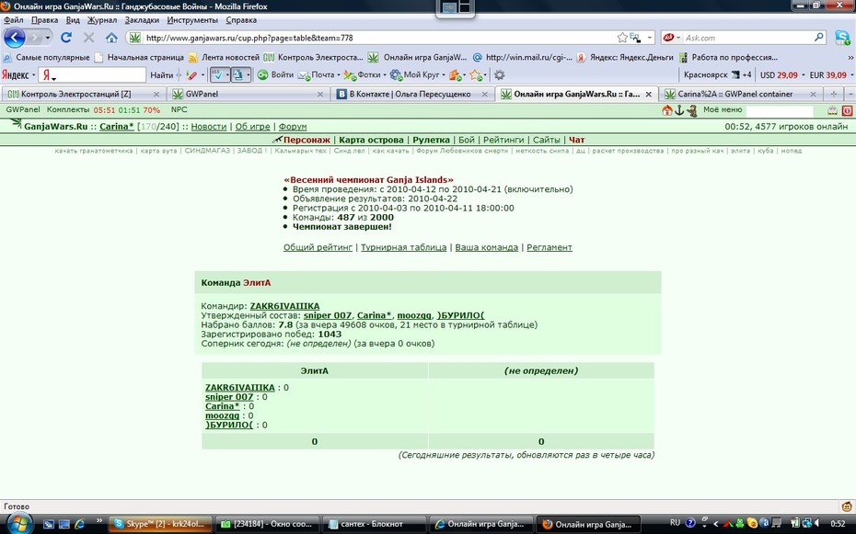Open the EUR 39,09 currency dropdown
856x534 pixels.
click(851, 75)
